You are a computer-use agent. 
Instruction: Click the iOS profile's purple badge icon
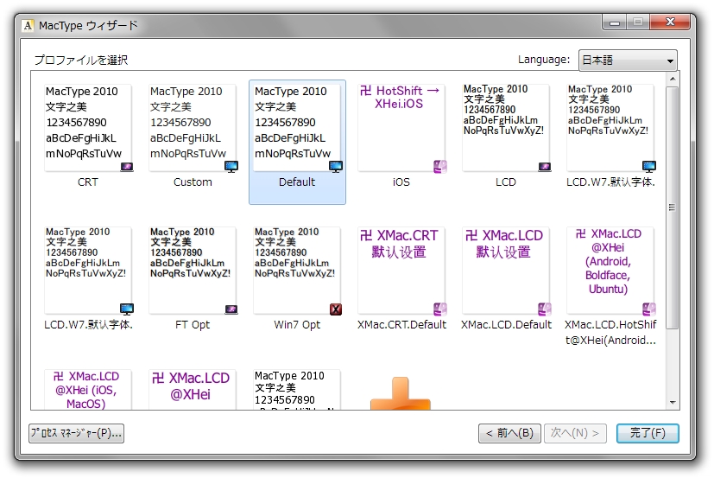pyautogui.click(x=440, y=167)
